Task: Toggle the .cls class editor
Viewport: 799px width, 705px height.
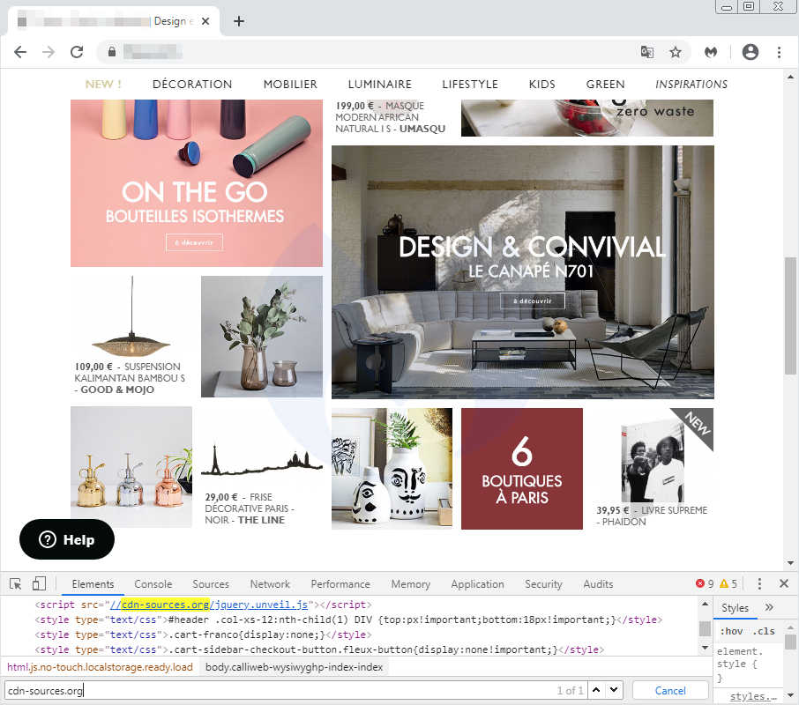Action: pyautogui.click(x=763, y=631)
